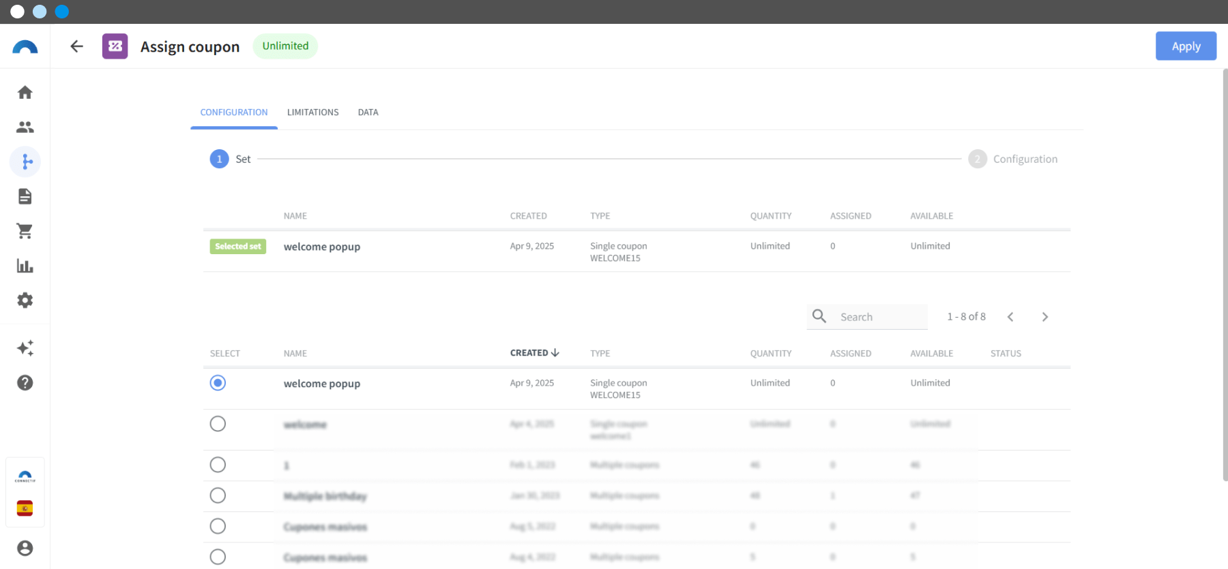The width and height of the screenshot is (1228, 569).
Task: Open the Workflows branch icon
Action: point(26,162)
